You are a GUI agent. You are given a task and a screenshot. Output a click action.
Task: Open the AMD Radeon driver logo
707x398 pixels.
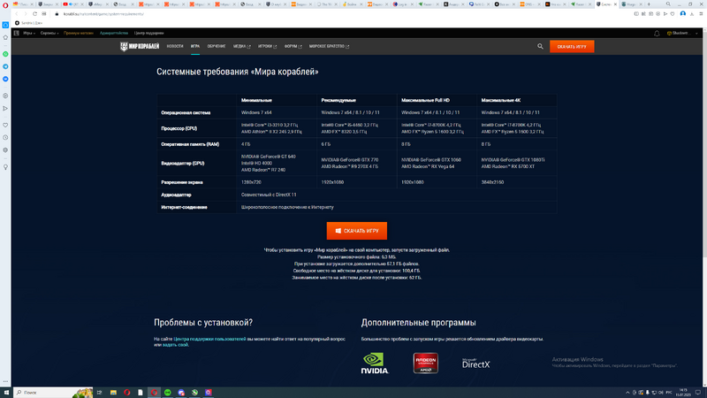pyautogui.click(x=426, y=364)
